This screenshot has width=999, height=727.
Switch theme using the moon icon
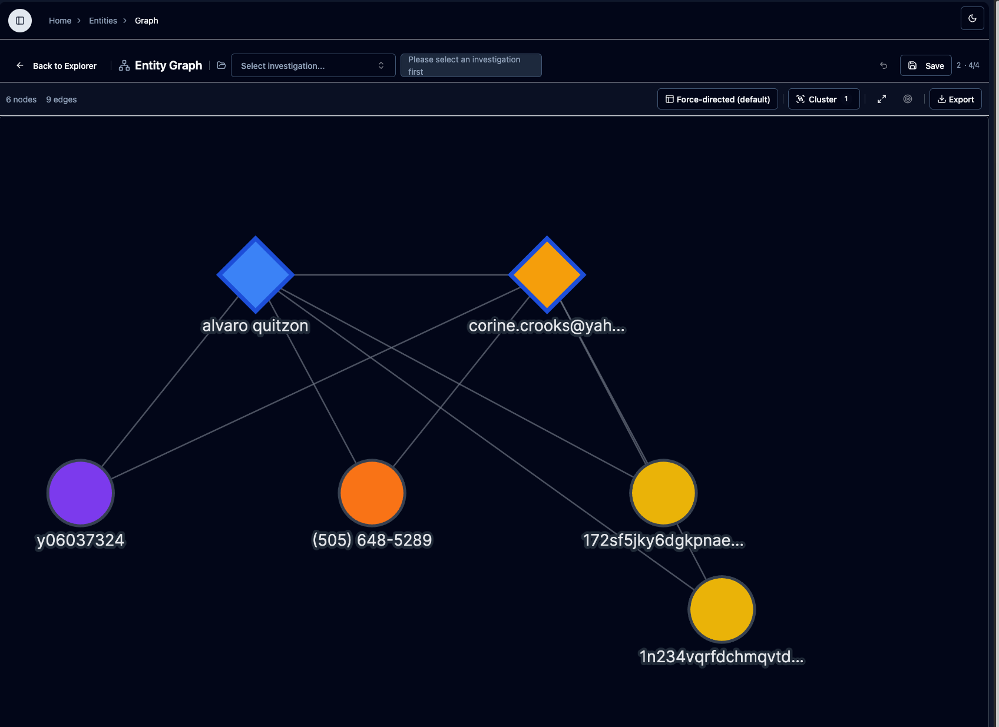coord(972,18)
